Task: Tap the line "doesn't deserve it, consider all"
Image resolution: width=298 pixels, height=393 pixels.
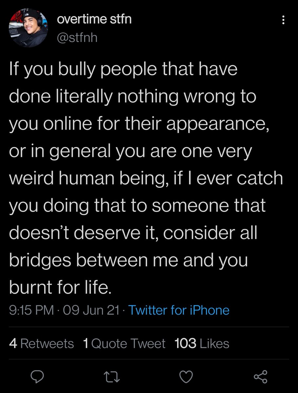Action: coord(133,233)
